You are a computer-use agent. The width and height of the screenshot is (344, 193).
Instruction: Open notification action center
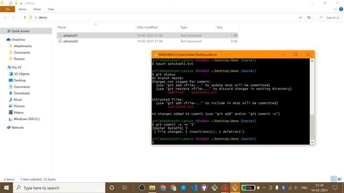(335, 188)
